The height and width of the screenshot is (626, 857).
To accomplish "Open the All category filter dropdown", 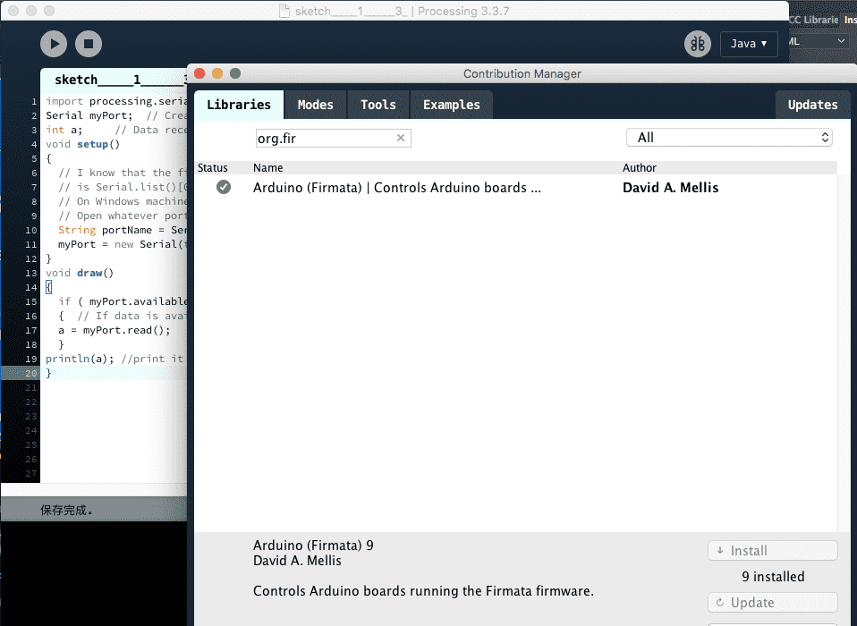I will point(729,138).
